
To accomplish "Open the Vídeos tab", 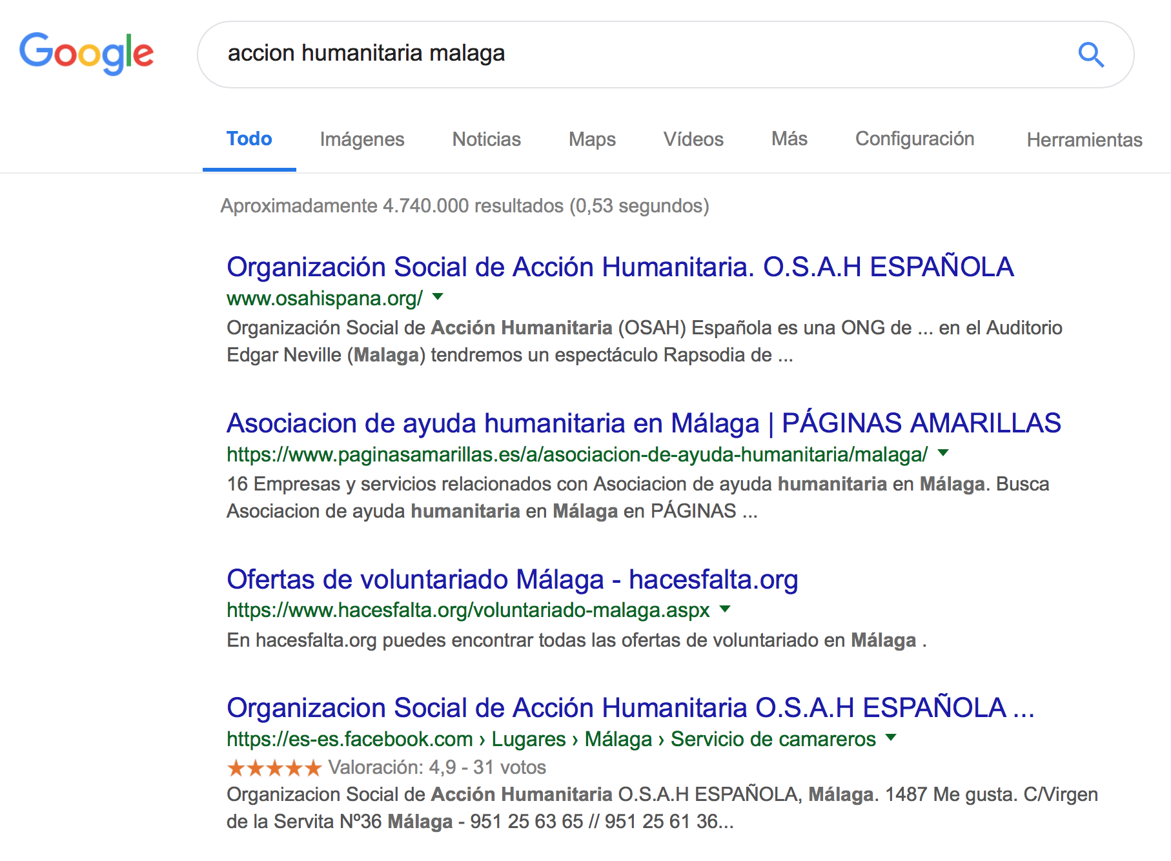I will tap(693, 139).
